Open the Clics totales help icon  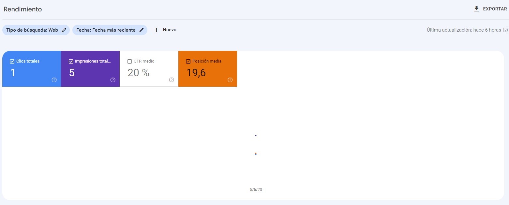click(54, 80)
